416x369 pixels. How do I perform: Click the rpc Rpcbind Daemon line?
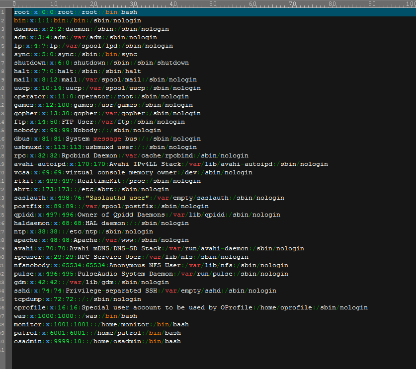click(x=131, y=156)
